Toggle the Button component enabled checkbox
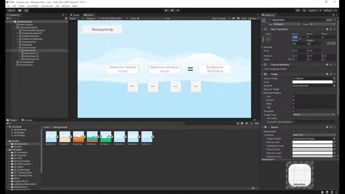Screen dimensions: 345x194 pos(269,127)
